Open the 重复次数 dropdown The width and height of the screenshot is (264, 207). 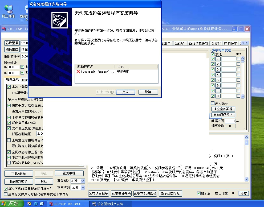83,187
